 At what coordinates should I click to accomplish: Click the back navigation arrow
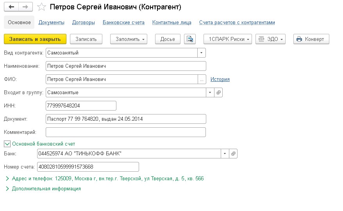(11, 7)
